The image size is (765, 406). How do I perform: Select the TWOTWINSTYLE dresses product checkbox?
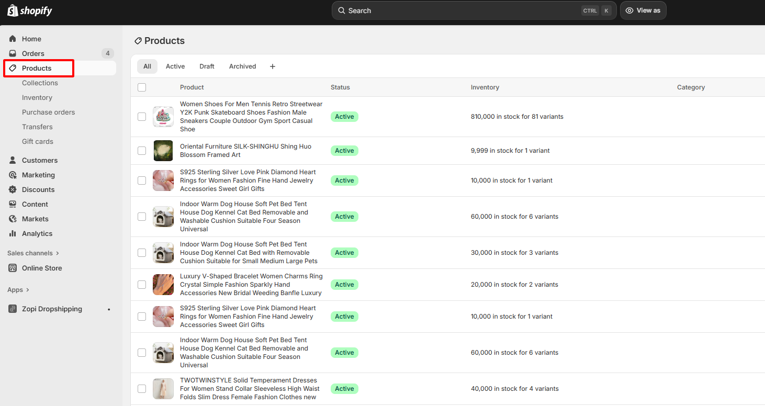click(x=142, y=389)
